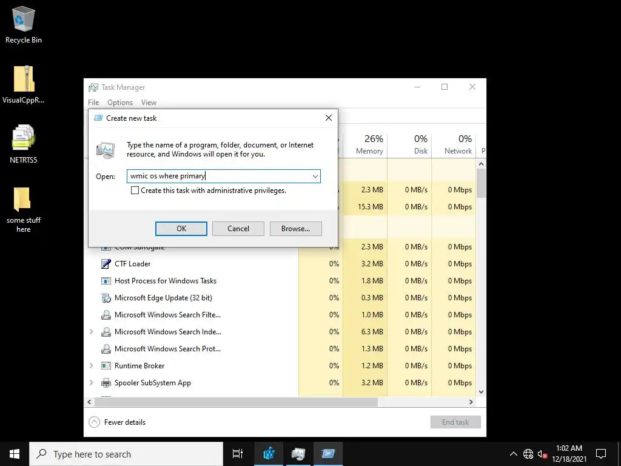Open Task View from the taskbar
The image size is (621, 466).
point(238,454)
